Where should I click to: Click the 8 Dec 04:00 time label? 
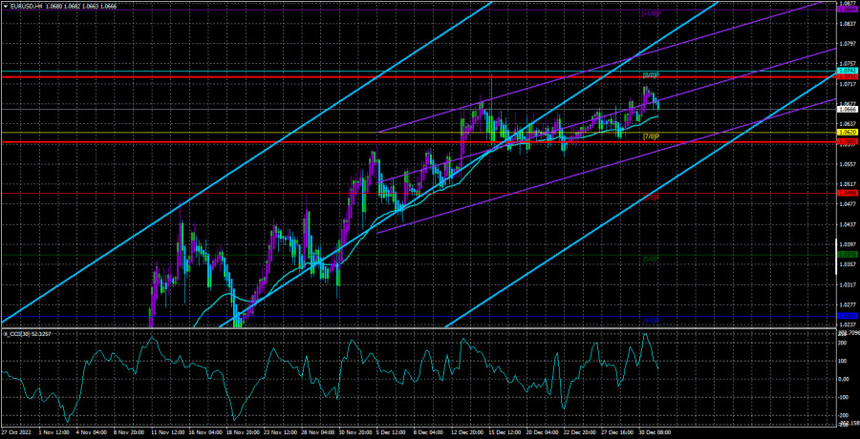pos(429,434)
